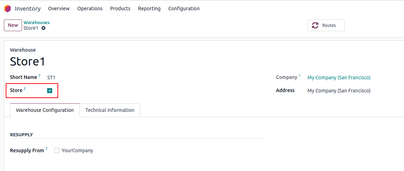Image resolution: width=404 pixels, height=171 pixels.
Task: Uncheck the Store checkbox
Action: click(x=50, y=91)
